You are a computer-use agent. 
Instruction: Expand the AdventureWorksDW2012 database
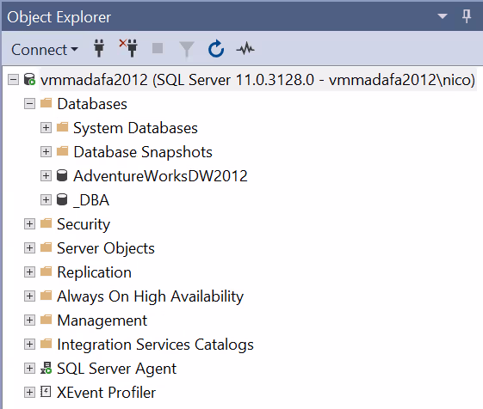click(x=46, y=175)
